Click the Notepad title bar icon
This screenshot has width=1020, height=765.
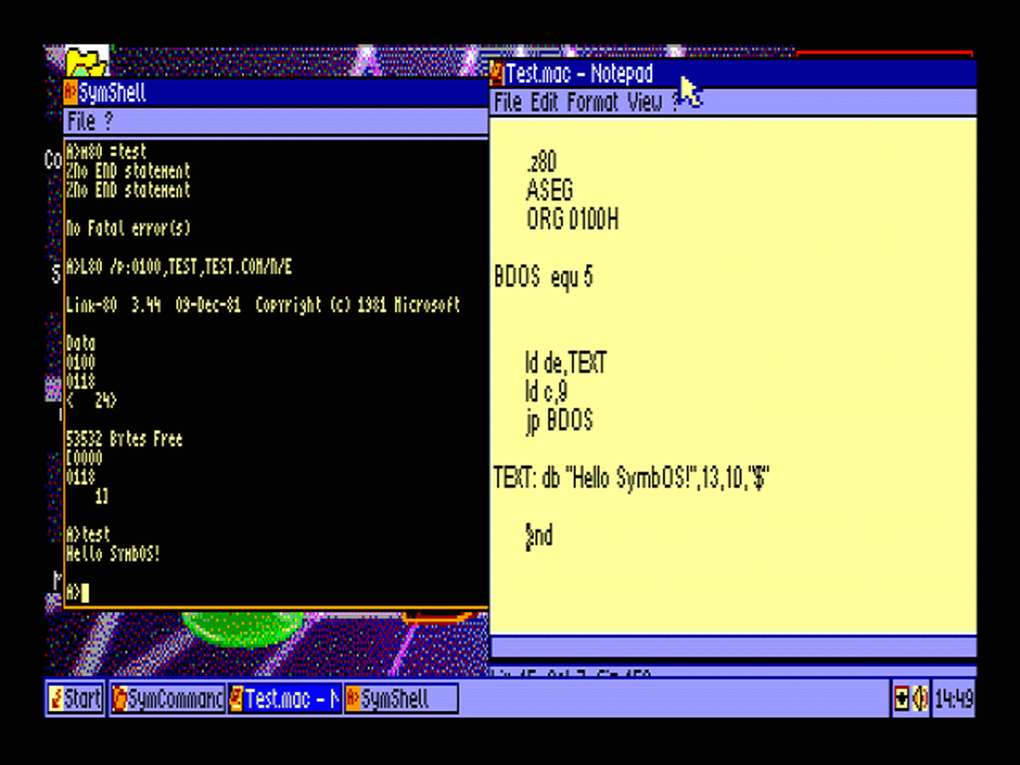tap(496, 73)
